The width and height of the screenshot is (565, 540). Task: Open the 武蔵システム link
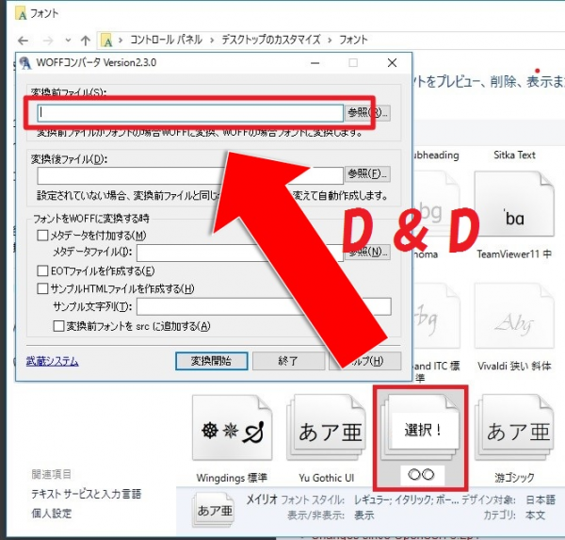pos(52,361)
